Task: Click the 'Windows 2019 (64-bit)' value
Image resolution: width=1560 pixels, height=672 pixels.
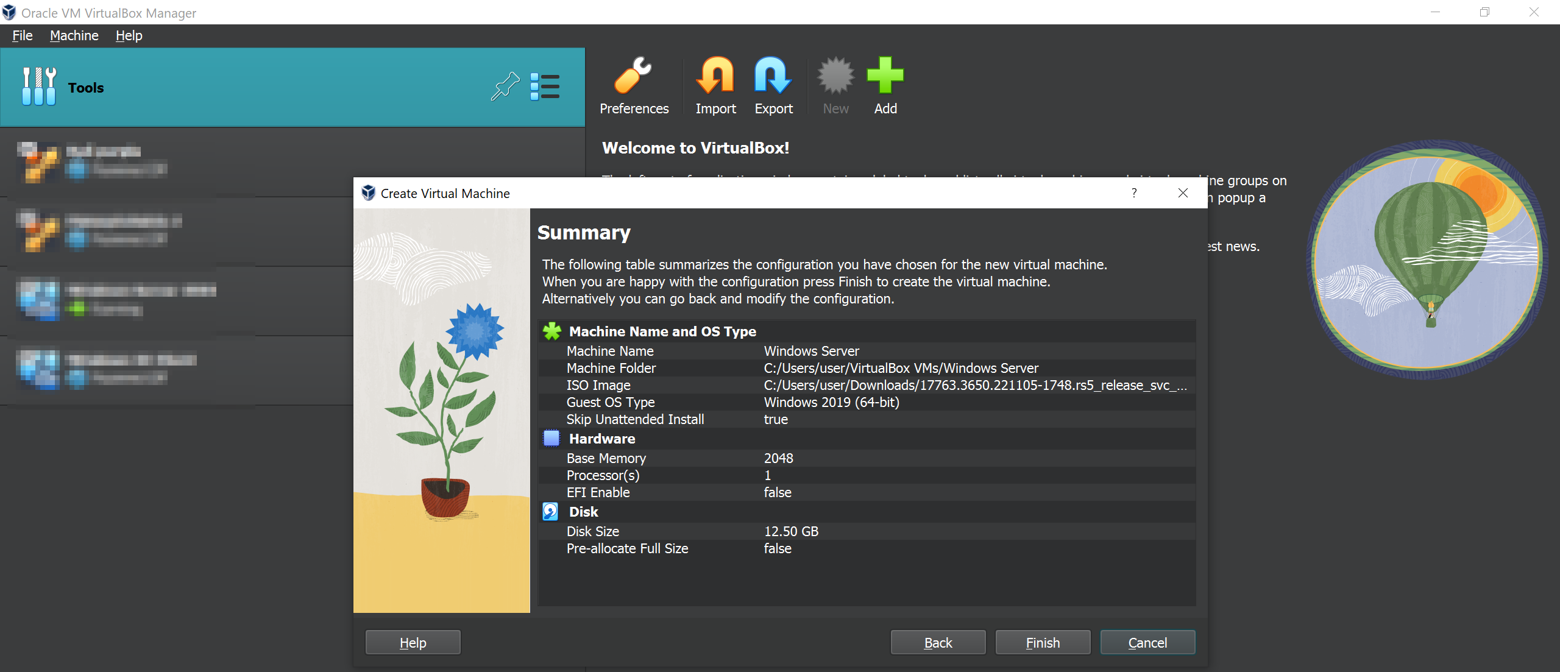Action: tap(832, 402)
